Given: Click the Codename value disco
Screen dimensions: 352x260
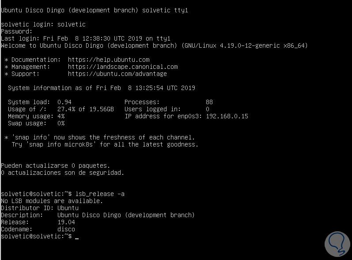Looking at the screenshot, I should [66, 229].
